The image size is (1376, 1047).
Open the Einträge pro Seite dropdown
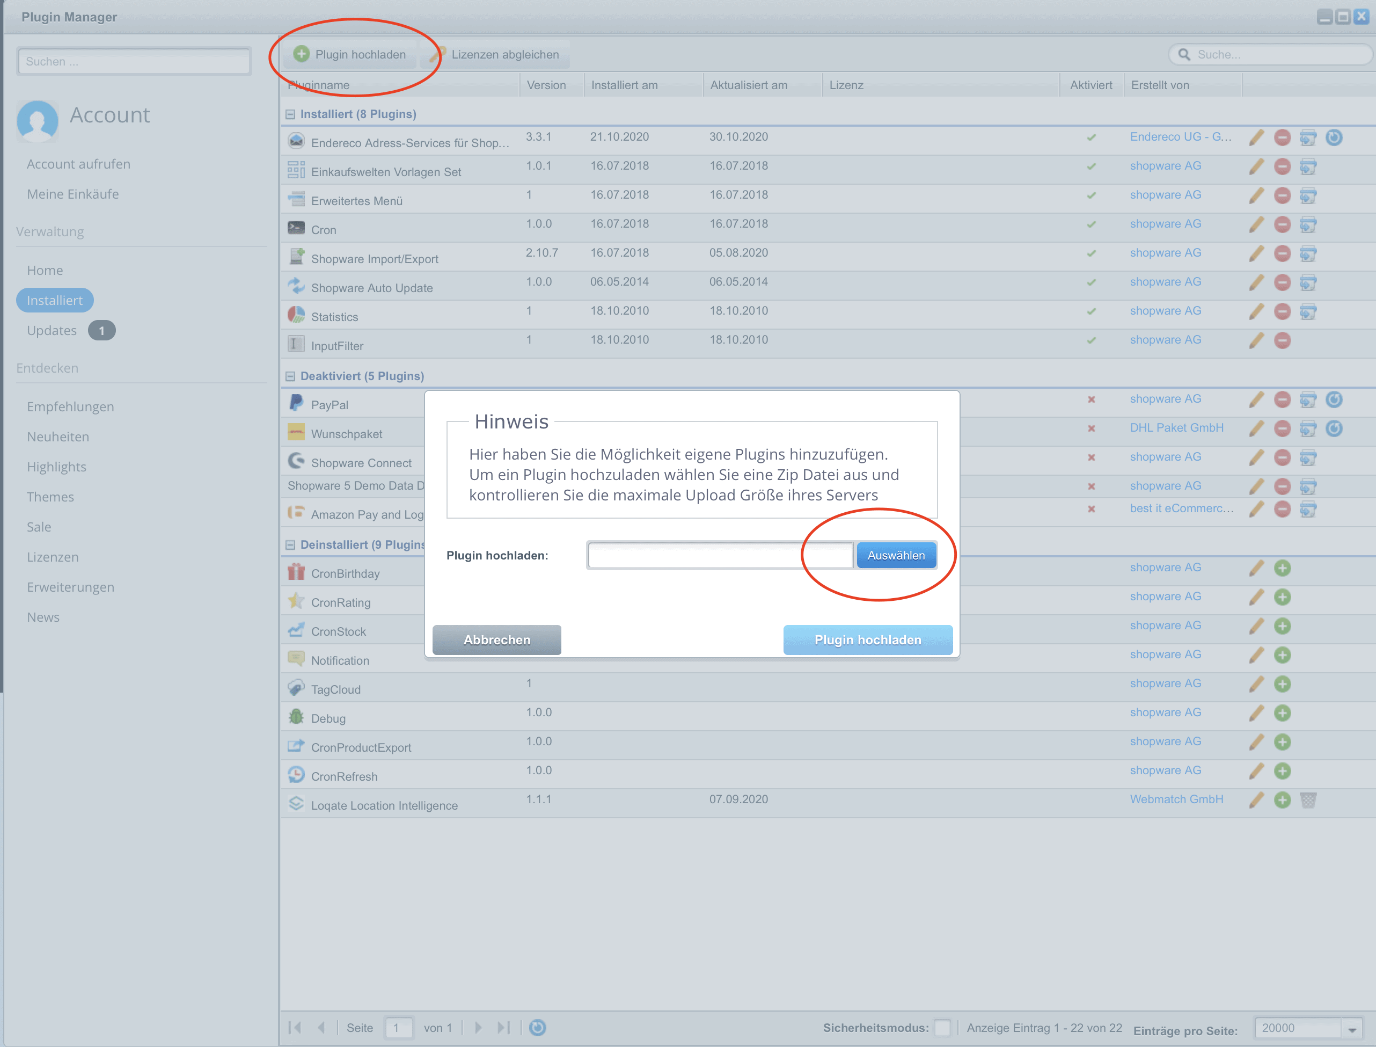(1352, 1030)
